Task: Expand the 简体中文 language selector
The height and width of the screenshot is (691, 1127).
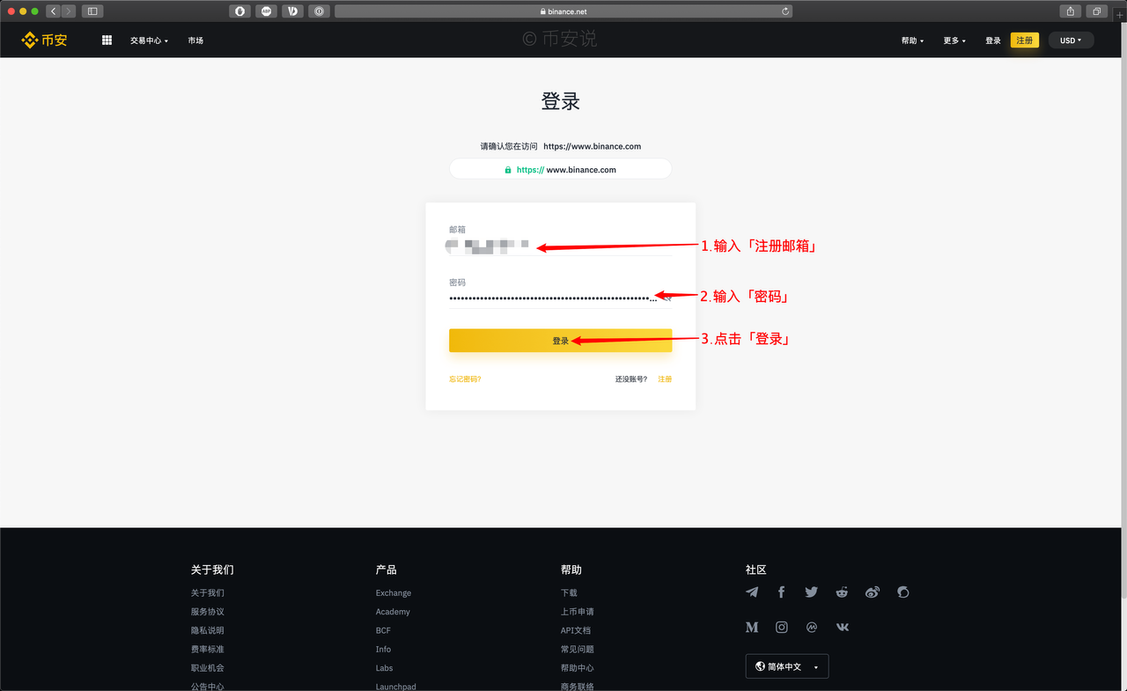Action: (787, 666)
